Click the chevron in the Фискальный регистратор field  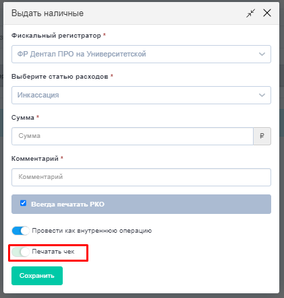(262, 54)
